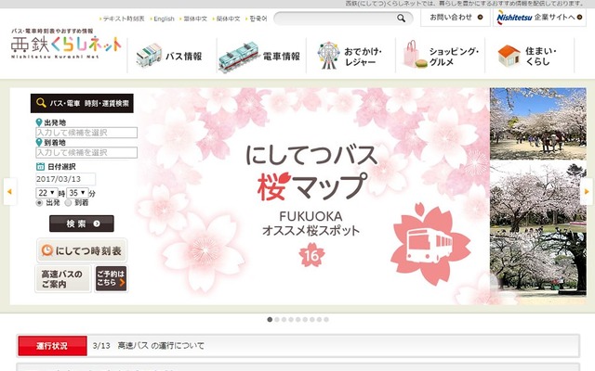Open the 住まい・くらし menu
Image resolution: width=595 pixels, height=371 pixels.
(530, 56)
